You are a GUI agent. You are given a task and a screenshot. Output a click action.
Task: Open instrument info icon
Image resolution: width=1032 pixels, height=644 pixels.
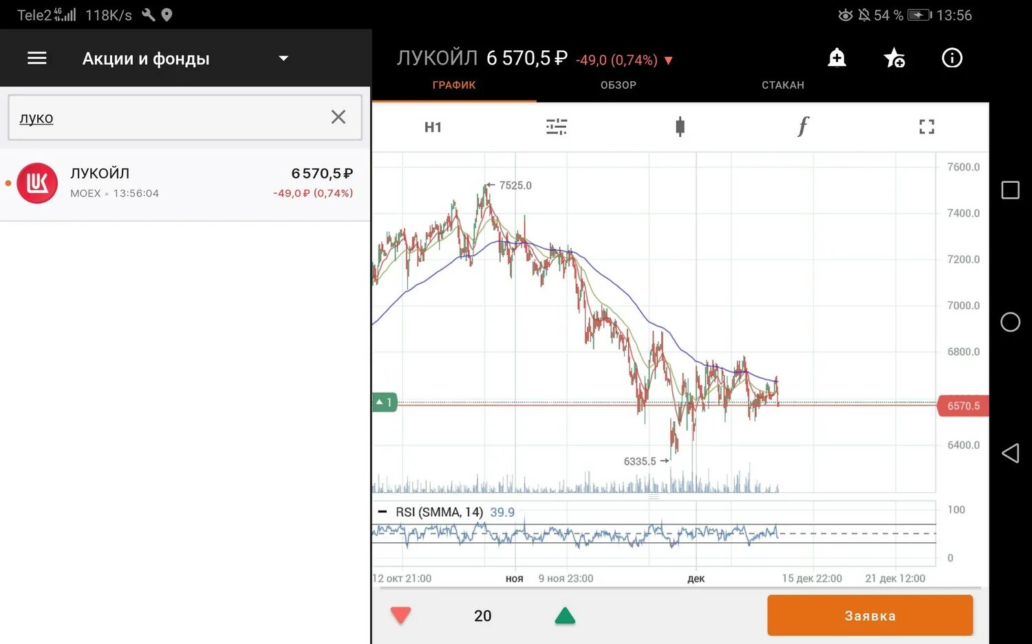(952, 58)
